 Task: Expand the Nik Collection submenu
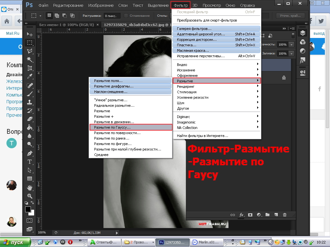coord(217,127)
